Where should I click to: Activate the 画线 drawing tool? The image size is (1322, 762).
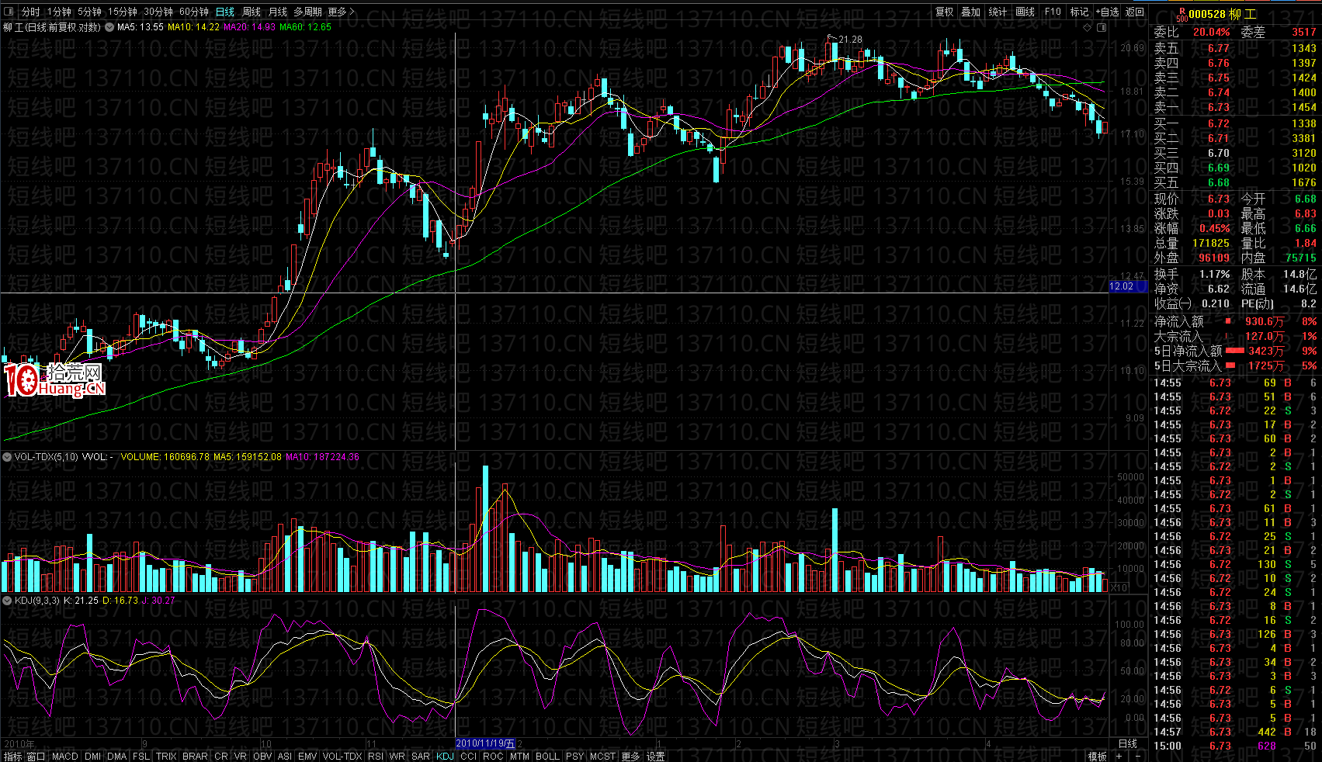click(1025, 12)
